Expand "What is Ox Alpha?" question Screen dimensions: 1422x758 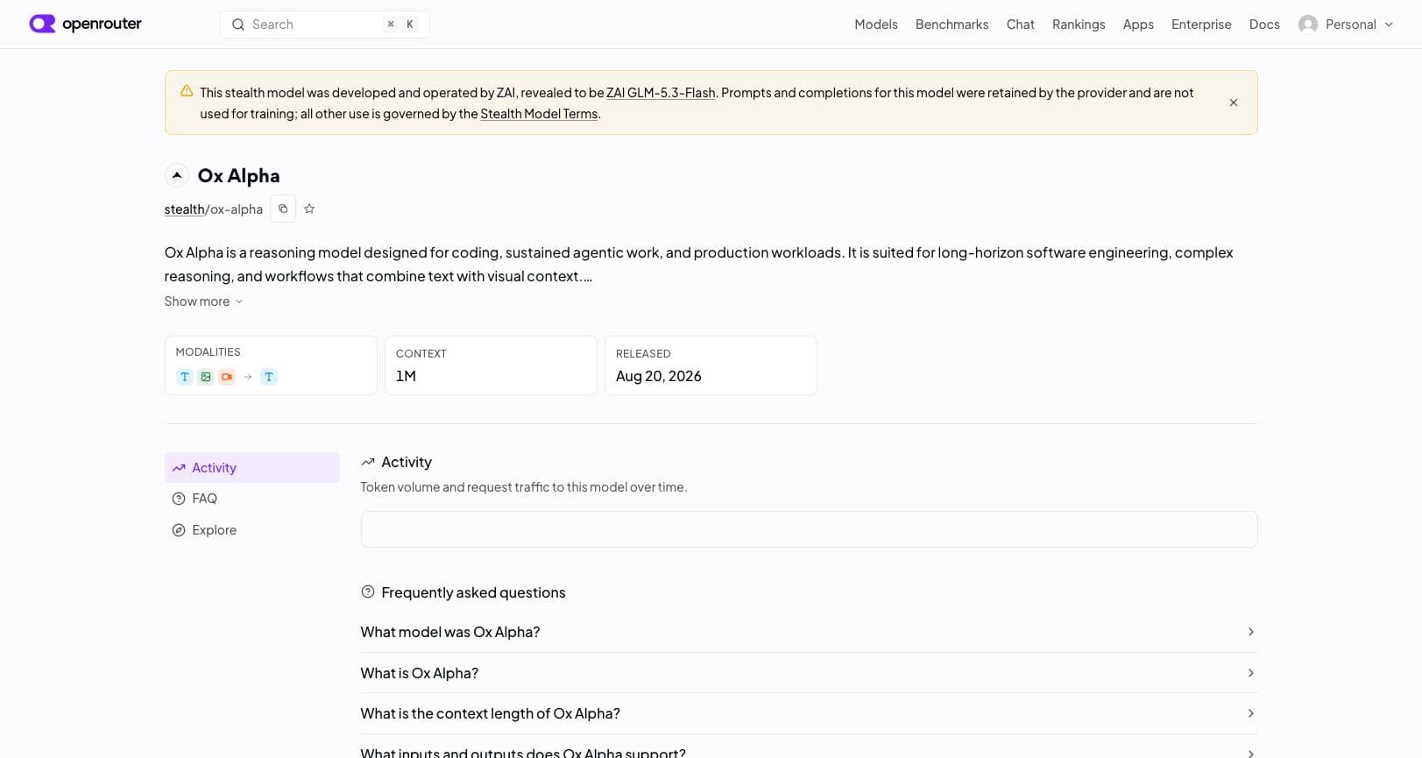coord(810,673)
